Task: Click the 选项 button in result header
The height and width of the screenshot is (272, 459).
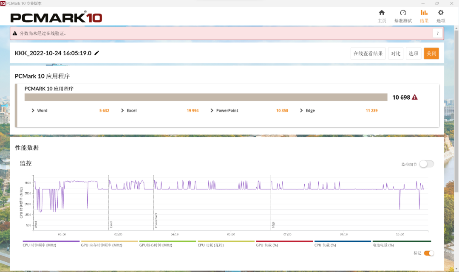Action: 414,53
